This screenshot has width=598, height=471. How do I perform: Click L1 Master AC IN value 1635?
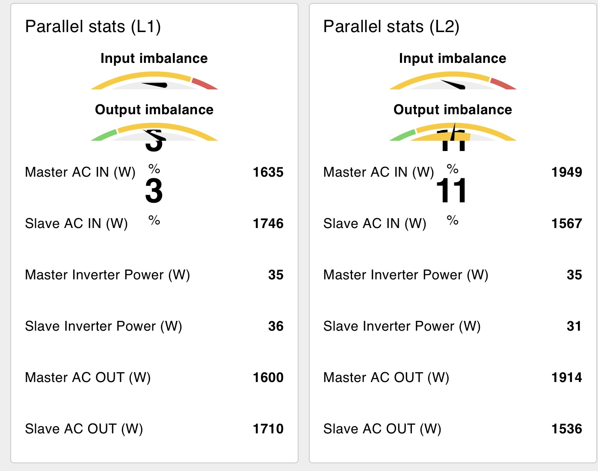coord(268,172)
